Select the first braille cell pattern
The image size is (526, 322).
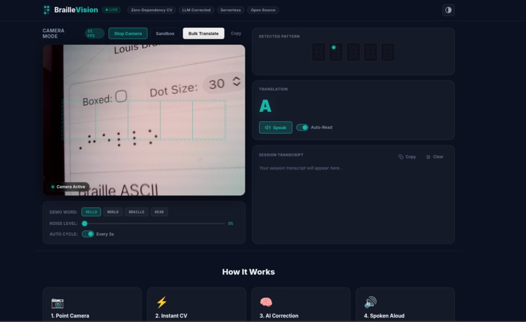click(318, 52)
